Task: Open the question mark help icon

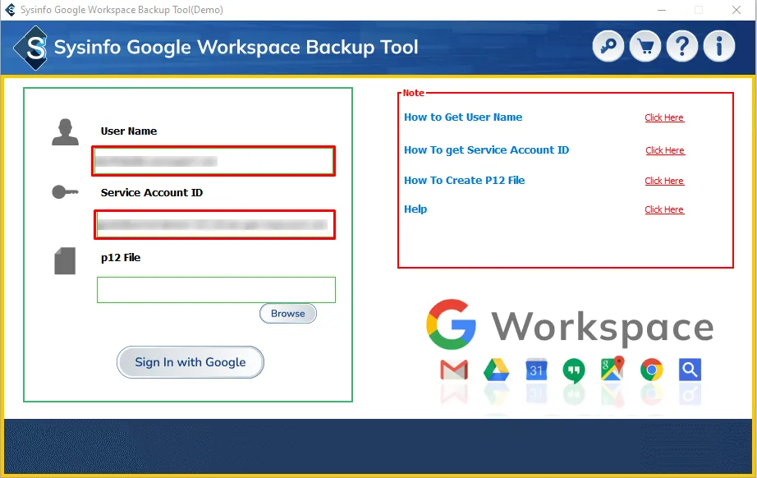Action: [x=681, y=46]
